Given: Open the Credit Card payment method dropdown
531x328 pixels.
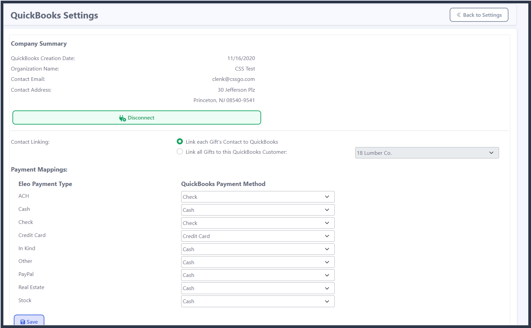Looking at the screenshot, I should (x=258, y=236).
